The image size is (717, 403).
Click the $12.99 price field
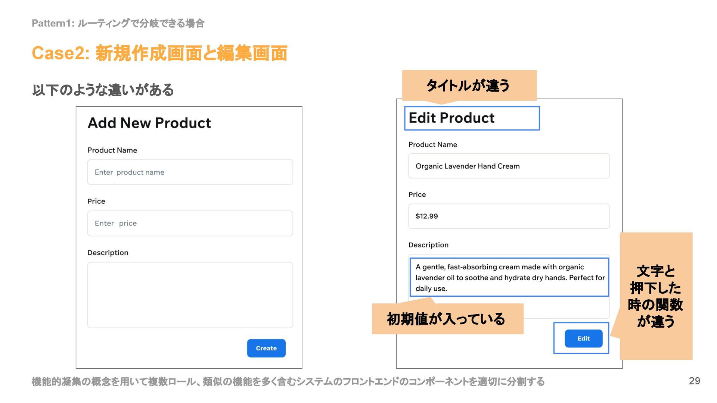(509, 216)
